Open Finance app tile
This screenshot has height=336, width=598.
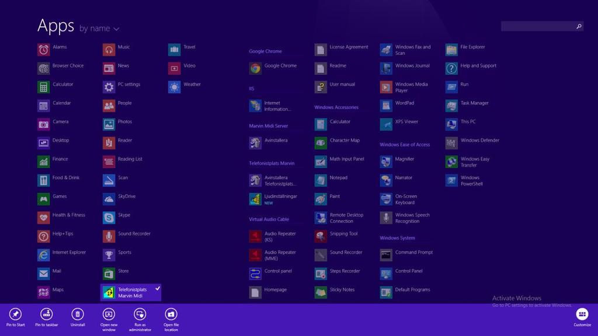click(43, 162)
